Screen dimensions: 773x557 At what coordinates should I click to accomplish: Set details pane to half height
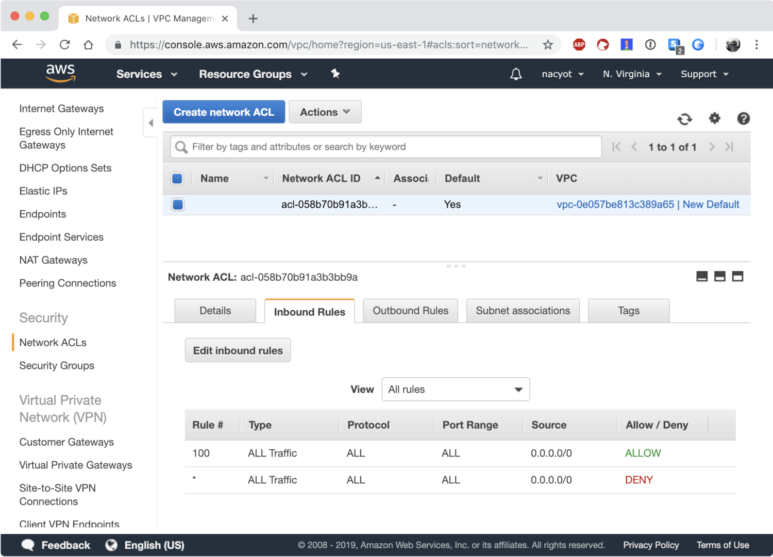click(x=720, y=277)
